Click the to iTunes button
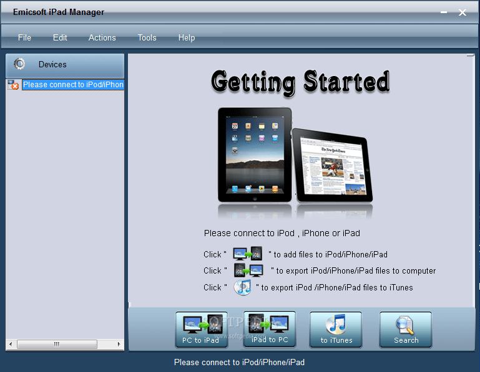 336,330
